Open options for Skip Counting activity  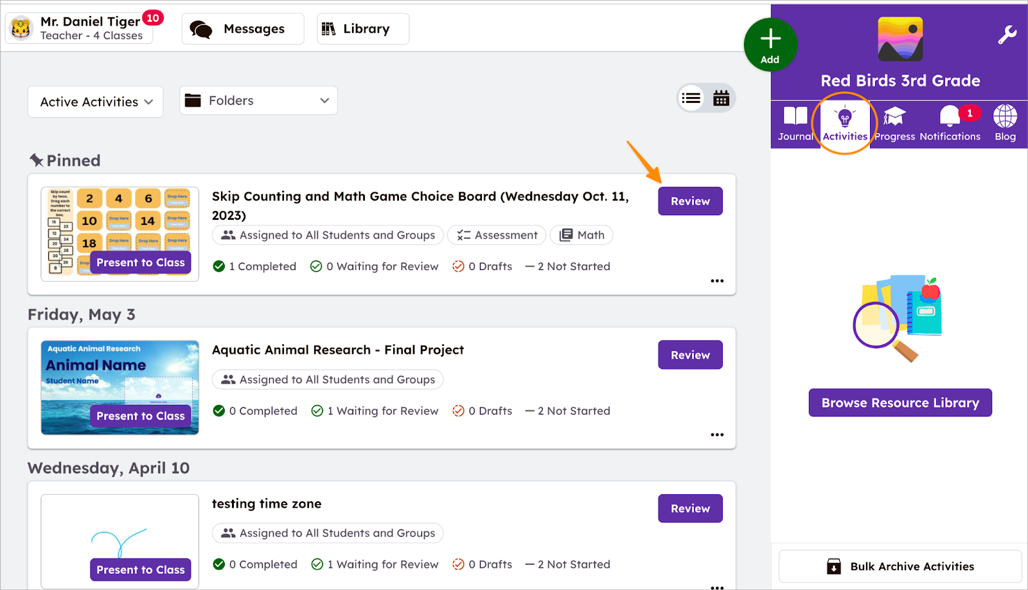717,281
